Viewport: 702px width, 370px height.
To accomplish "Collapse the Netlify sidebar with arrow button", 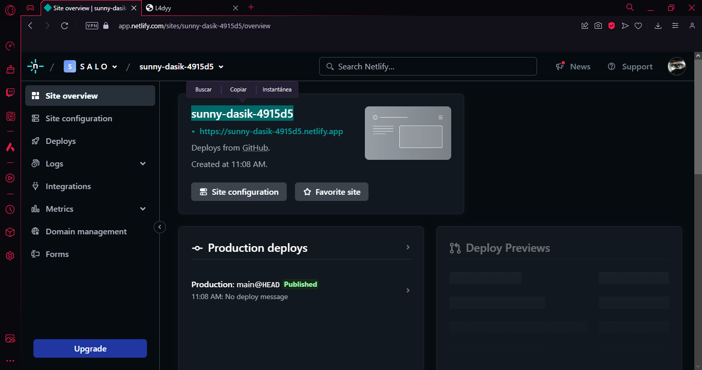I will pyautogui.click(x=160, y=227).
